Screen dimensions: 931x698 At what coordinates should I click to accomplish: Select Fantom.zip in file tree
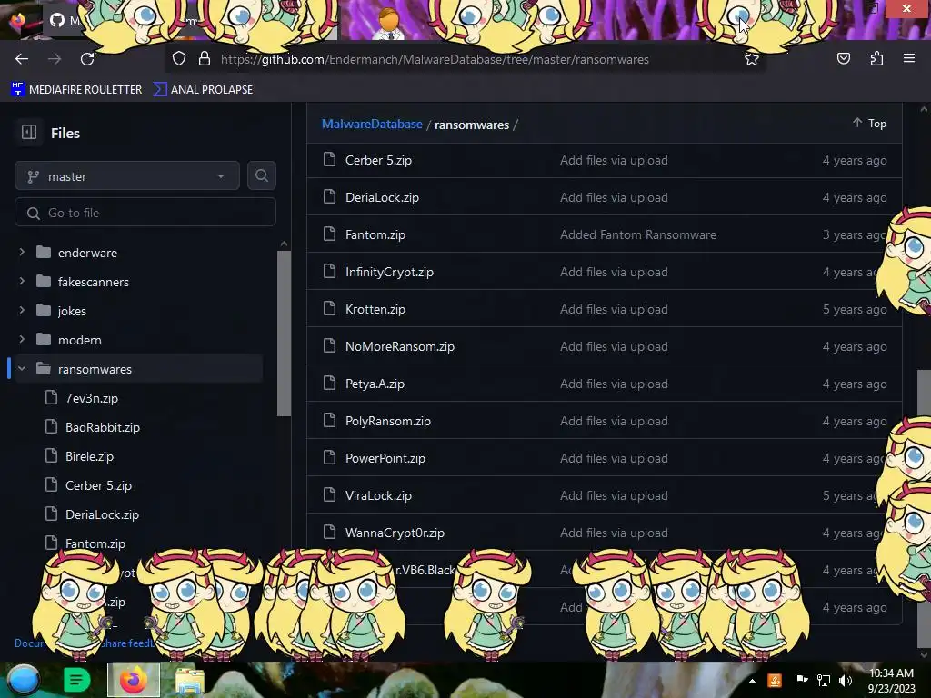click(x=95, y=543)
